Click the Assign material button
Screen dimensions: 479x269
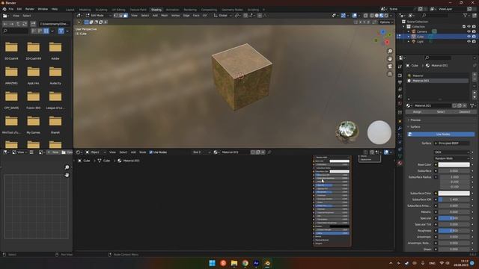click(418, 112)
